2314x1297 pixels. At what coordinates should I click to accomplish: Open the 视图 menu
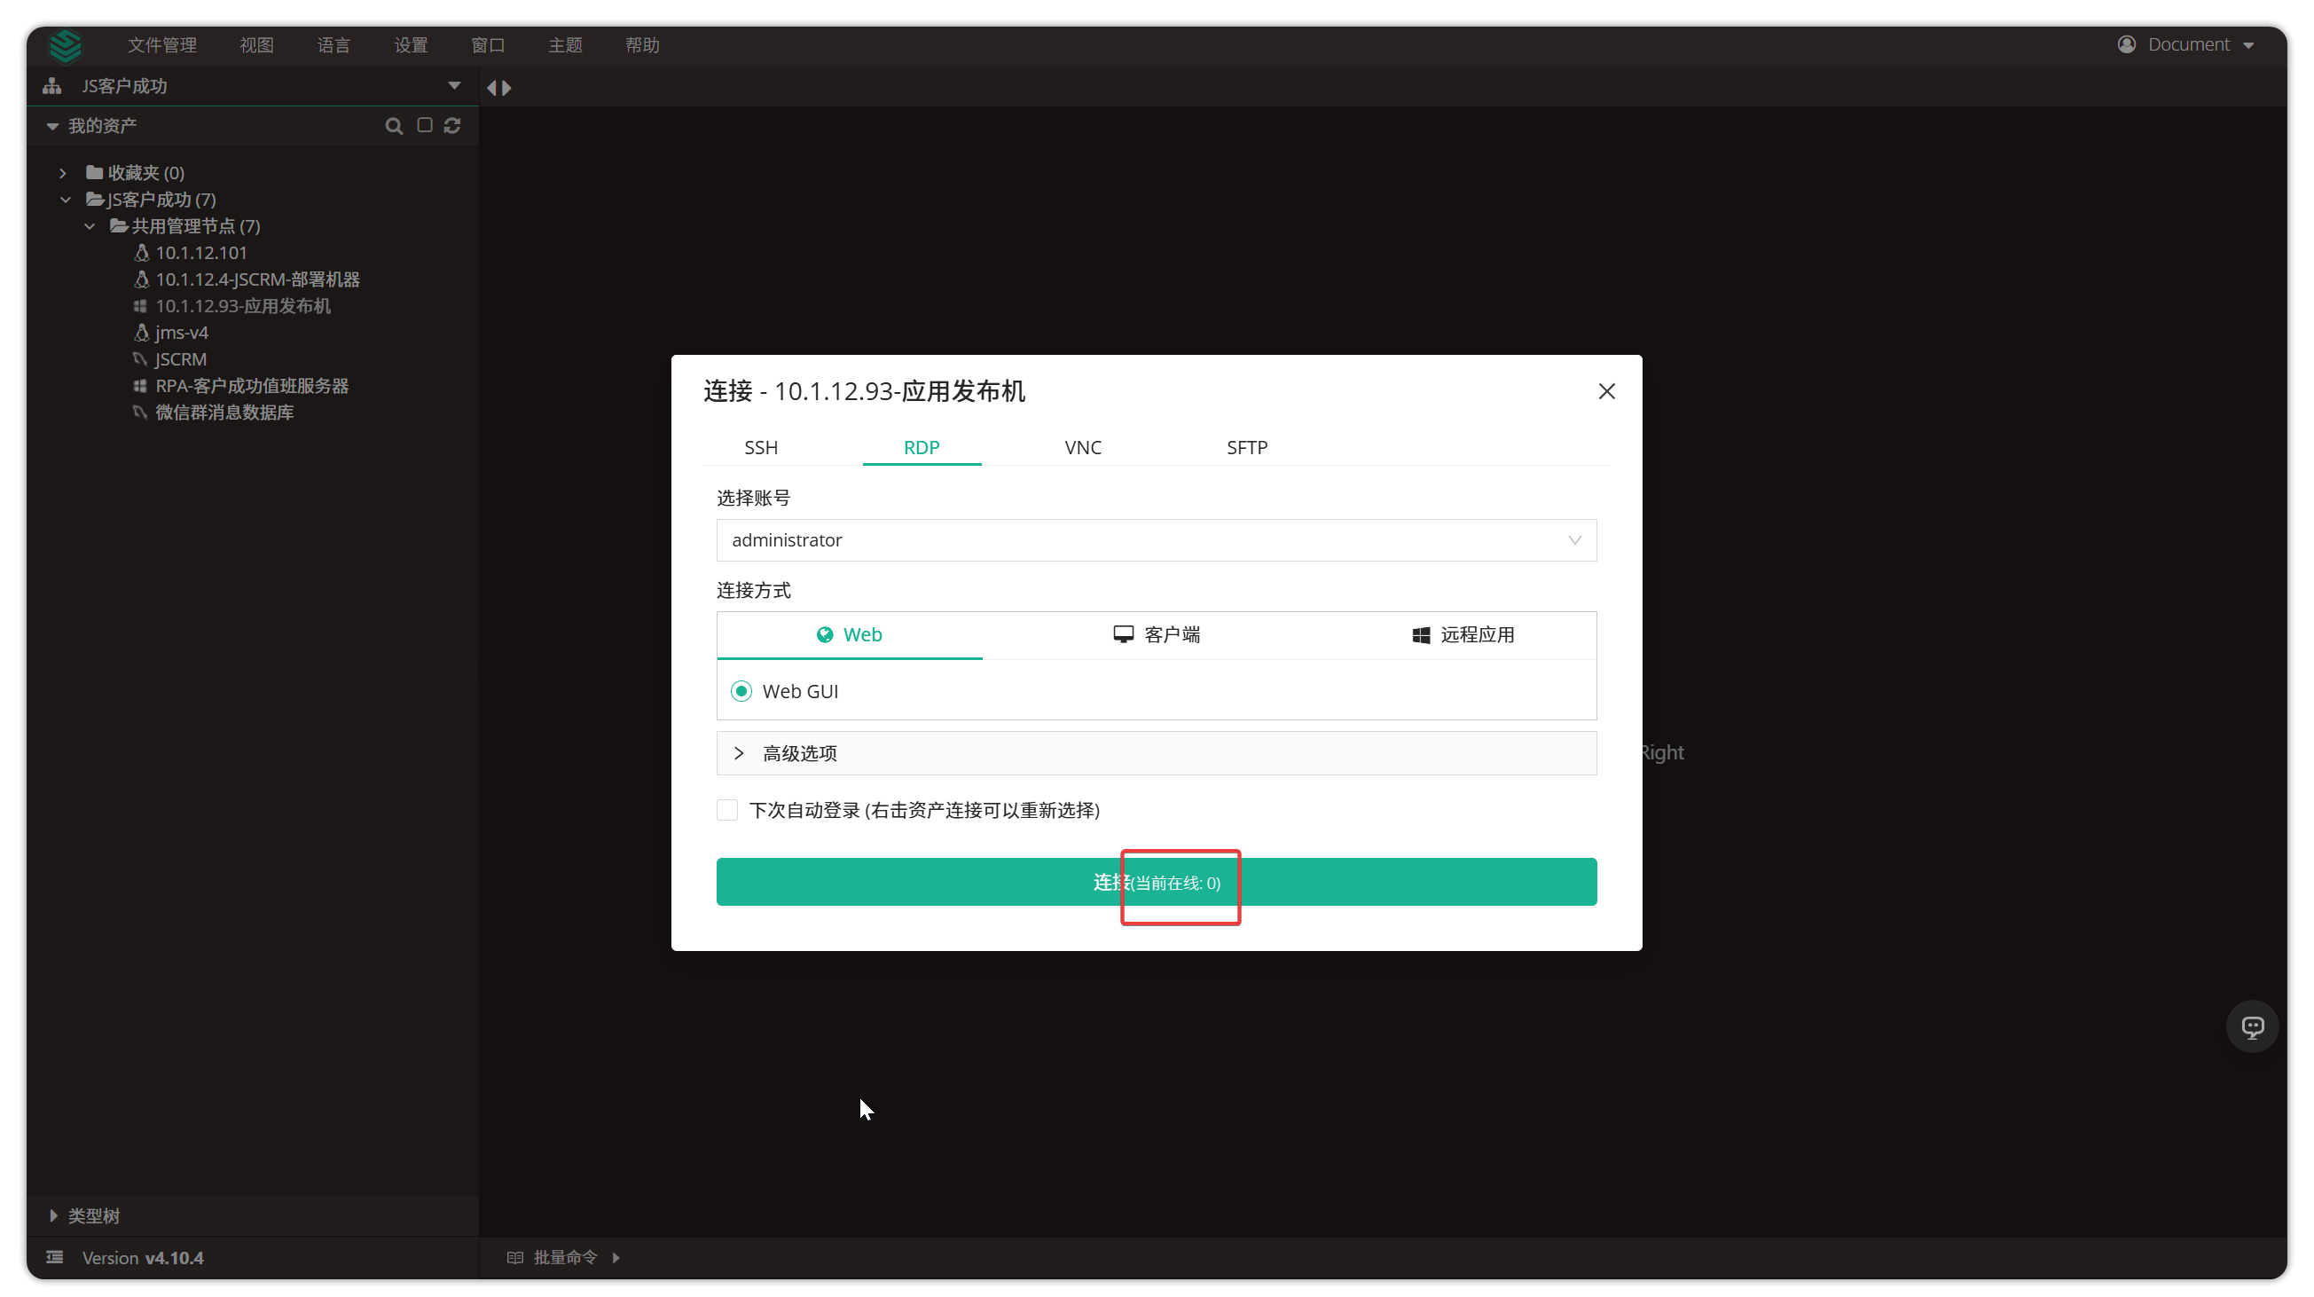point(256,45)
